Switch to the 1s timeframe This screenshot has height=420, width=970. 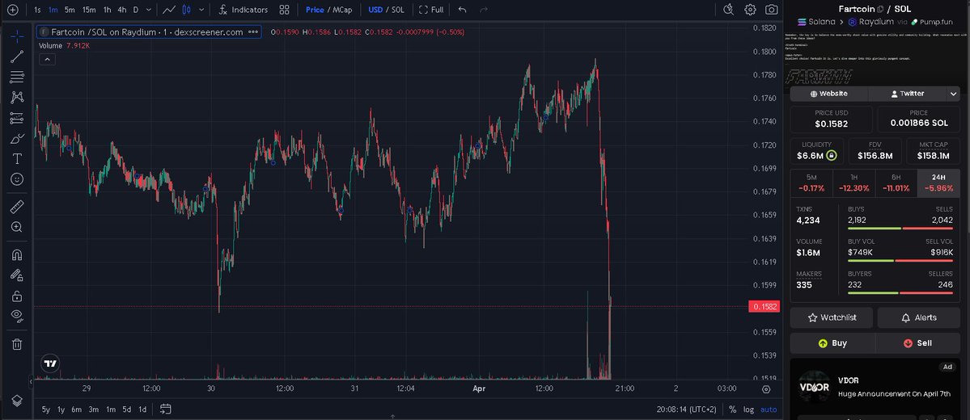pos(38,10)
